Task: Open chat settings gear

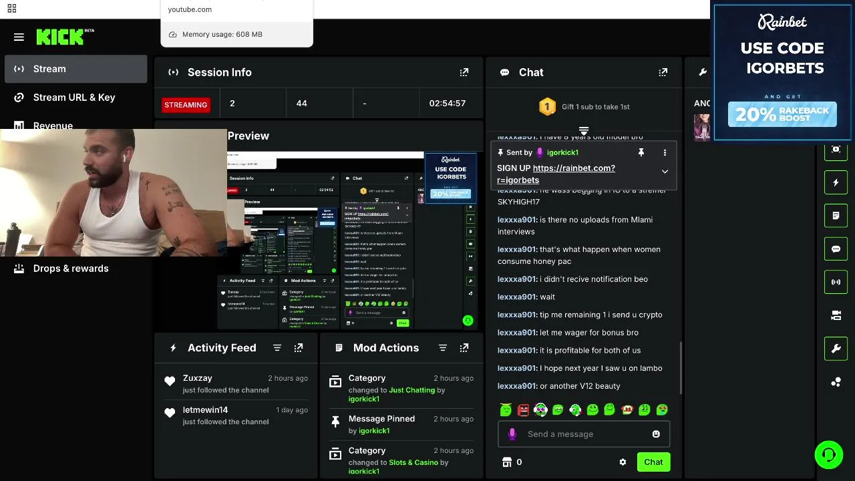Action: [623, 462]
